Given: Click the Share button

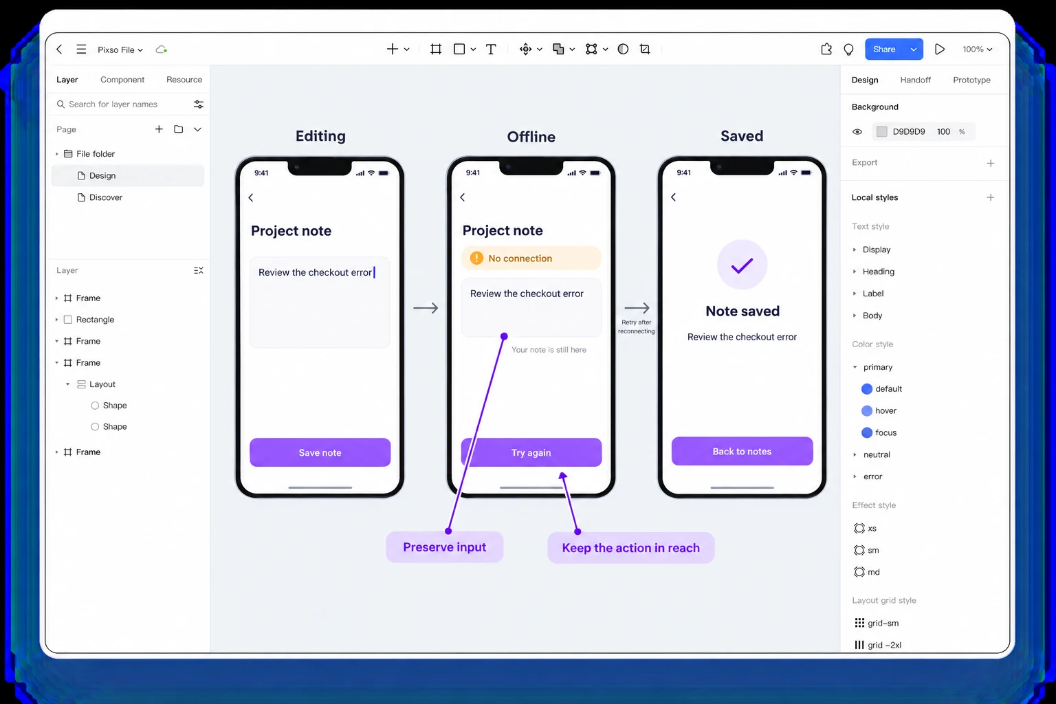Looking at the screenshot, I should coord(884,49).
